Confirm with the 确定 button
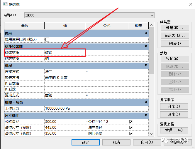Screen dimensions: 195x149 (86, 142)
